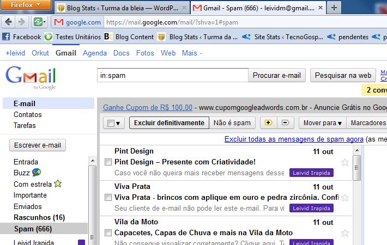Screen dimensions: 387x245
Task: Toggle the select-all checkbox in the toolbar
Action: click(111, 123)
